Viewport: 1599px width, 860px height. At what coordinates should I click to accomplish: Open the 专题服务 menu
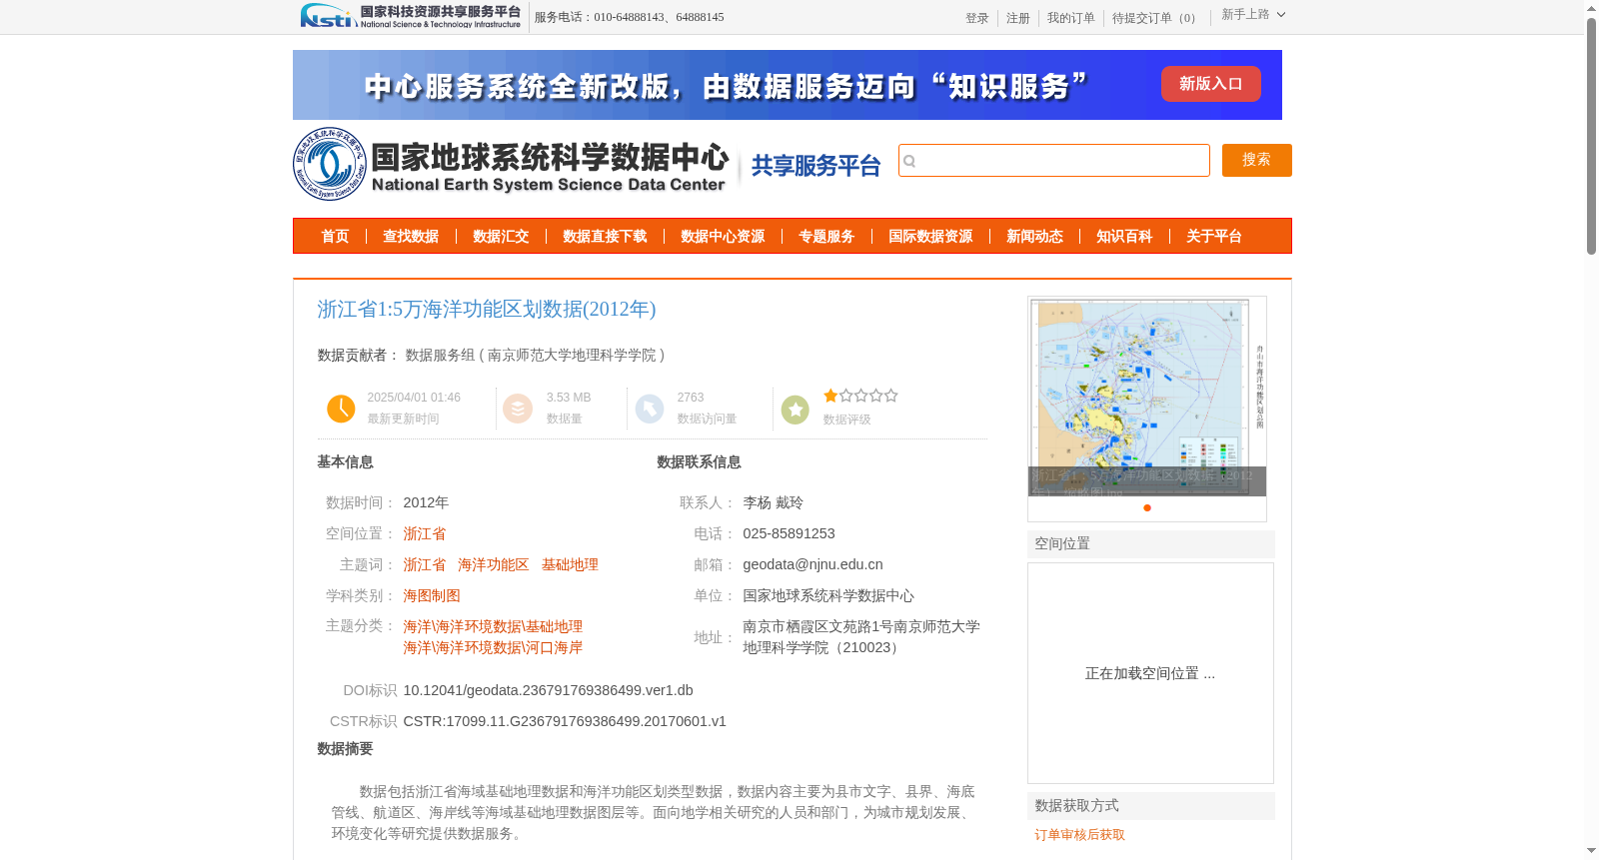[x=826, y=236]
